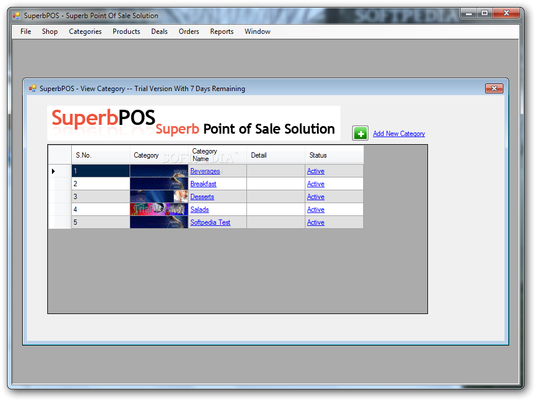Screen dimensions: 536x401
Task: Click the Detail column header
Action: (x=276, y=155)
